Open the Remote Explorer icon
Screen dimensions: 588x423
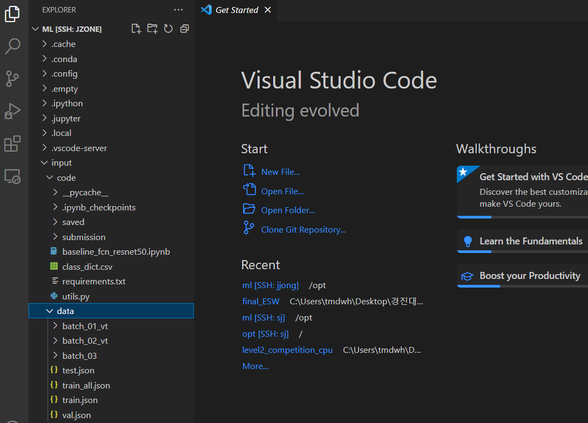[12, 176]
